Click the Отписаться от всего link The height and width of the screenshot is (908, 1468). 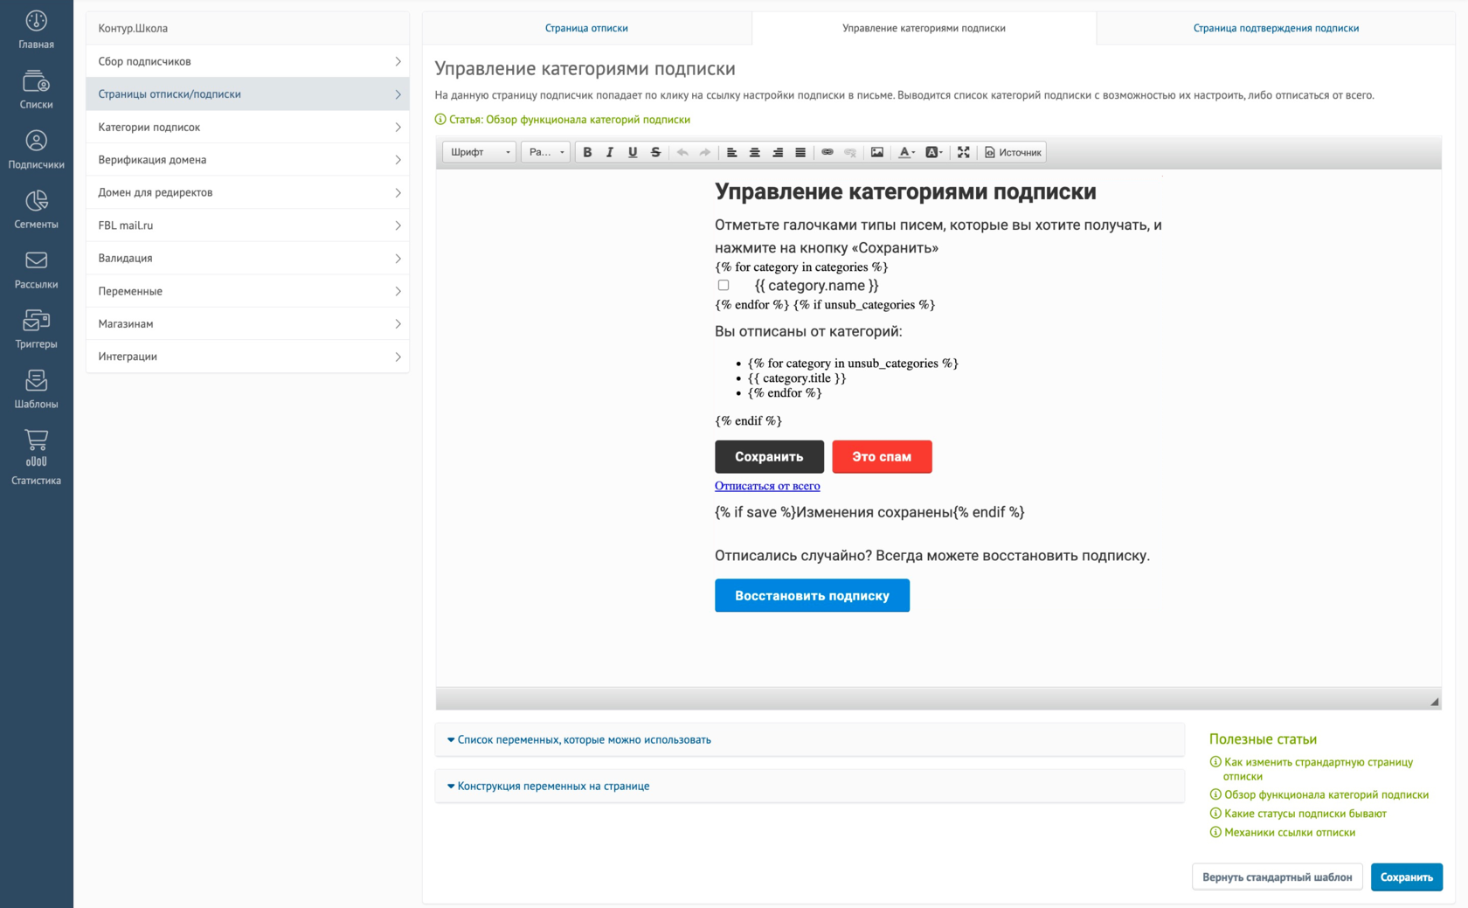click(x=767, y=486)
